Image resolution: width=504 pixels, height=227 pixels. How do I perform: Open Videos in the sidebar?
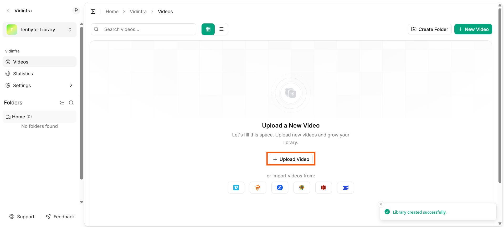pyautogui.click(x=39, y=62)
